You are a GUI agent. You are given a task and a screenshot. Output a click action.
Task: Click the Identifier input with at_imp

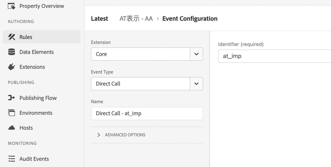pos(274,56)
